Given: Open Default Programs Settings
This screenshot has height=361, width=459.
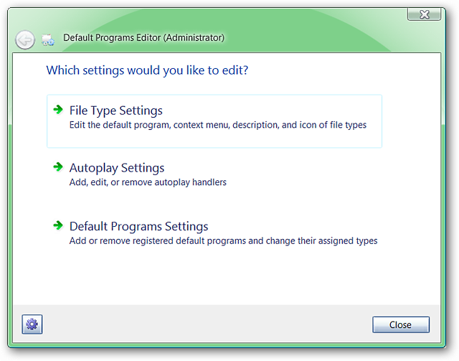Looking at the screenshot, I should 138,226.
